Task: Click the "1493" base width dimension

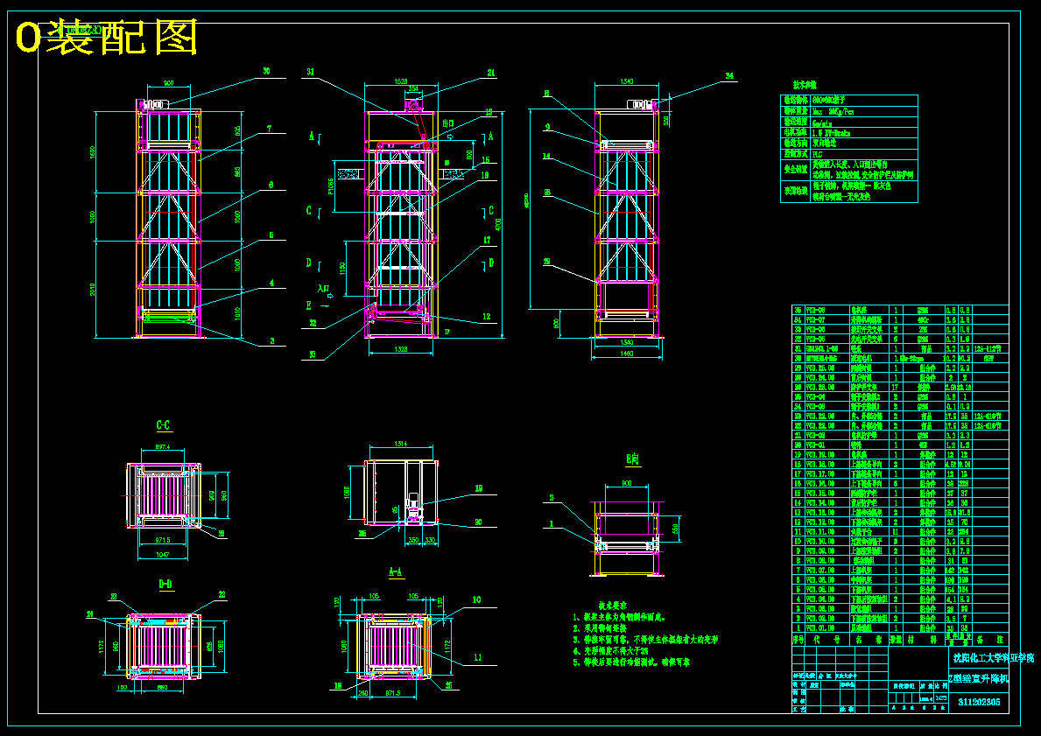Action: pyautogui.click(x=626, y=354)
